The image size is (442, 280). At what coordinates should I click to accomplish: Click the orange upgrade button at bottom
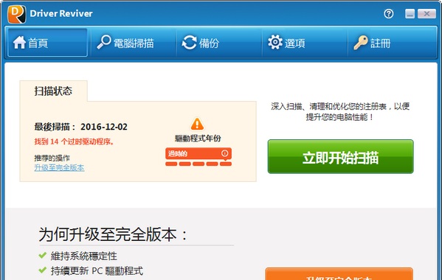(x=339, y=274)
